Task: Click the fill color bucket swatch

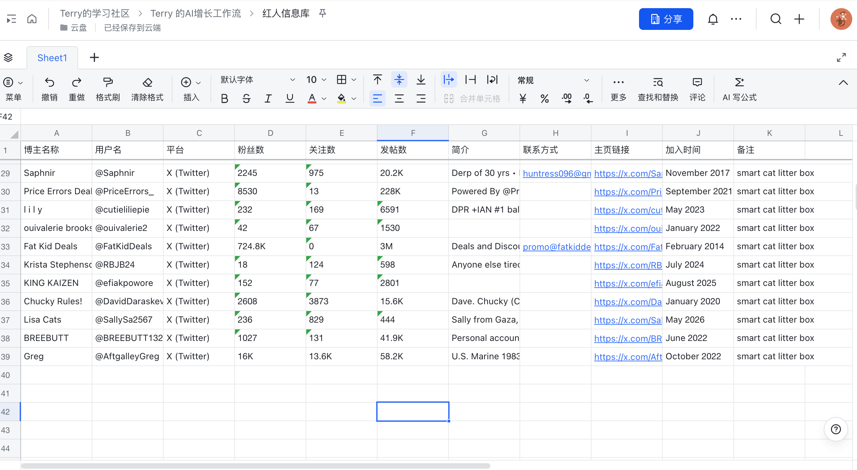Action: 342,99
